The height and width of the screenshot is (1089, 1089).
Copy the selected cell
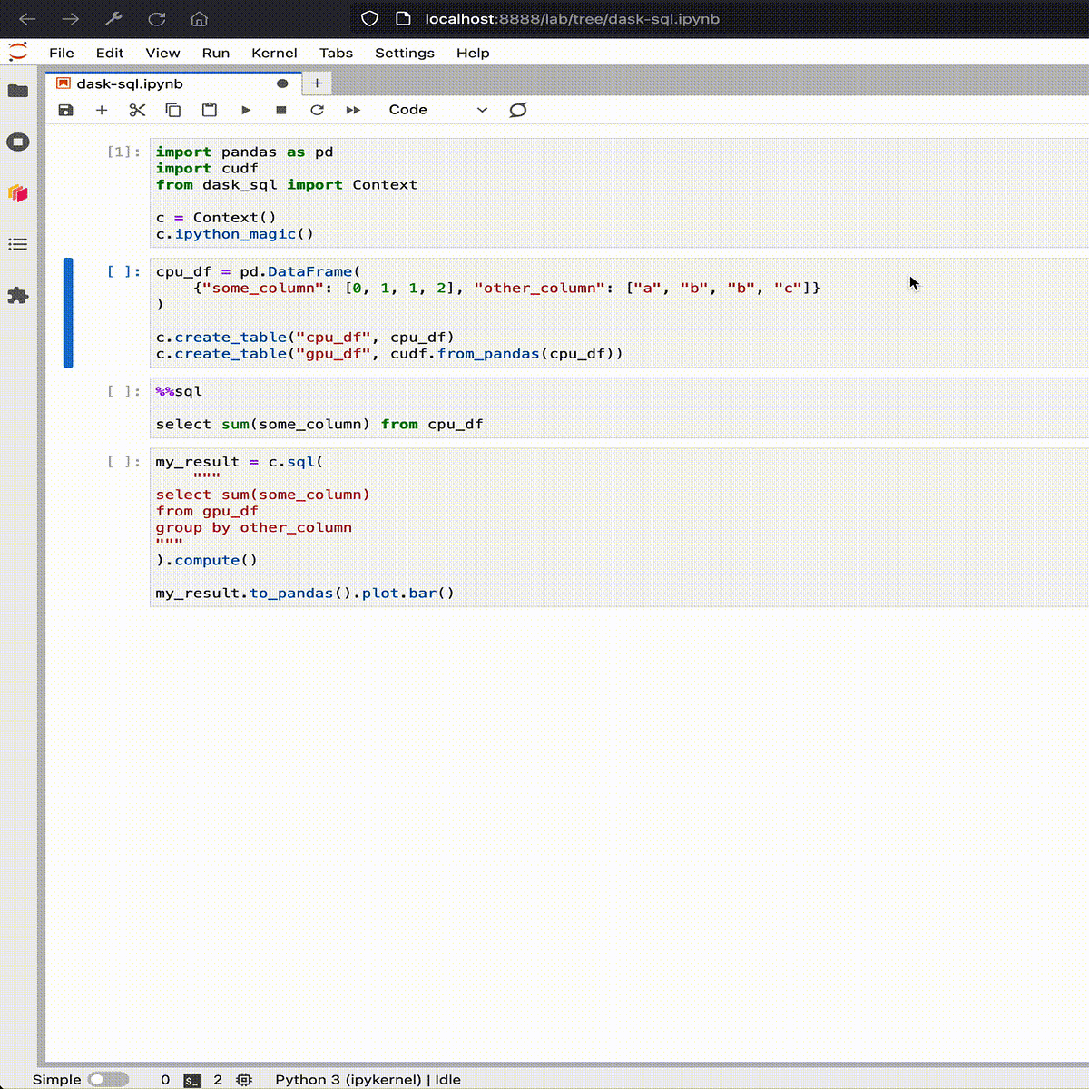pyautogui.click(x=173, y=109)
